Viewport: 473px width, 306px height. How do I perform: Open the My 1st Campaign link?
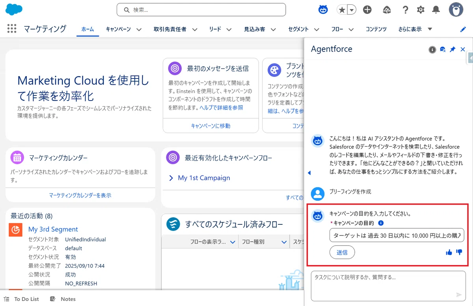(x=204, y=178)
